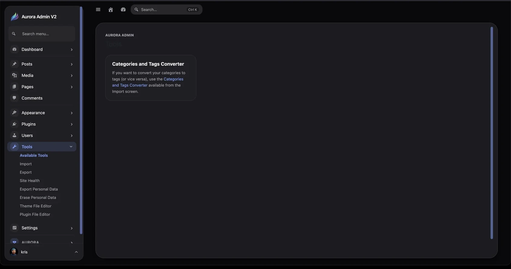Click the main content vertical scrollbar

pyautogui.click(x=492, y=133)
